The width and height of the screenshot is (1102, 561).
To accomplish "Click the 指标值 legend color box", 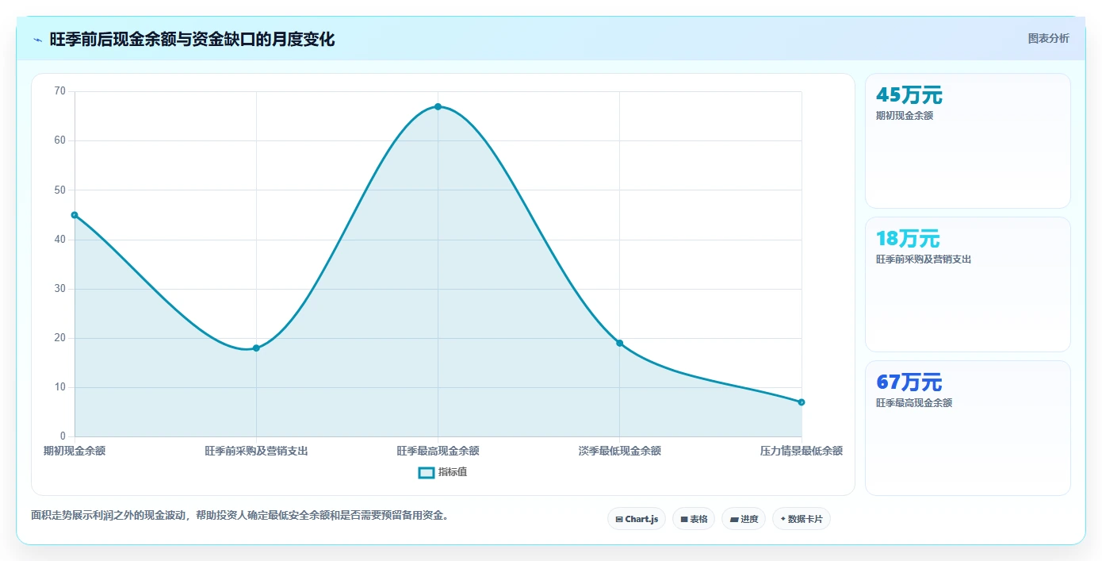I will pos(426,472).
